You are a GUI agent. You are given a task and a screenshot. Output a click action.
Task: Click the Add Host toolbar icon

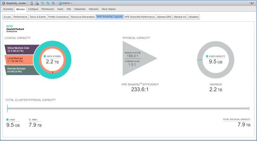point(32,3)
